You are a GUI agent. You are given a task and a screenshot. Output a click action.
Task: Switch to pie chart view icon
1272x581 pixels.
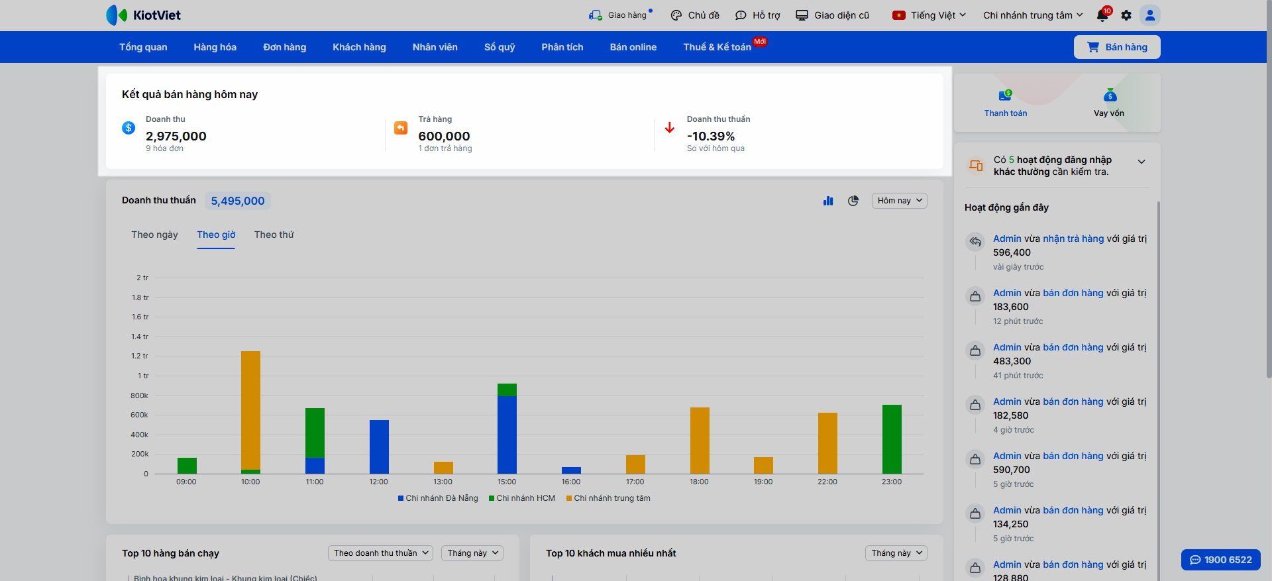click(x=853, y=201)
